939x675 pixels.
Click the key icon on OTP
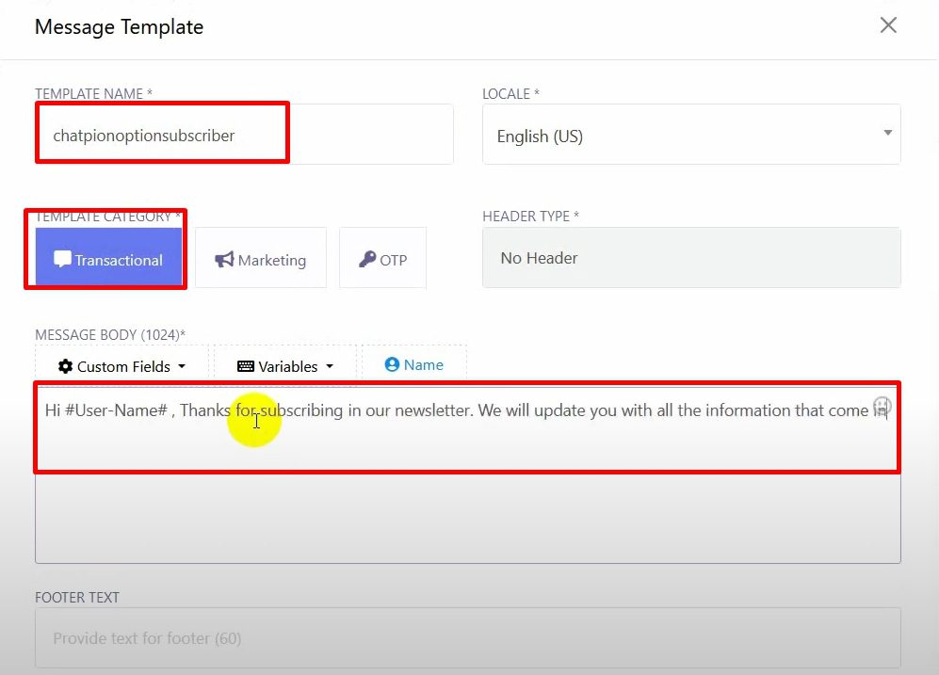coord(367,260)
